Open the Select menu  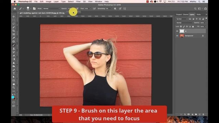coord(71,1)
